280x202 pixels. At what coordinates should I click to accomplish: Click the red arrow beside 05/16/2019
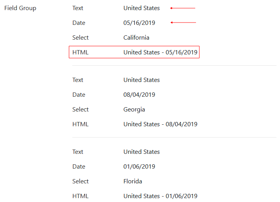click(183, 23)
